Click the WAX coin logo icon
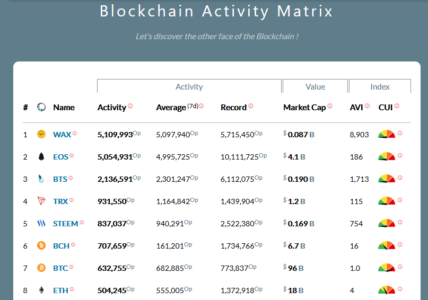 pos(41,134)
